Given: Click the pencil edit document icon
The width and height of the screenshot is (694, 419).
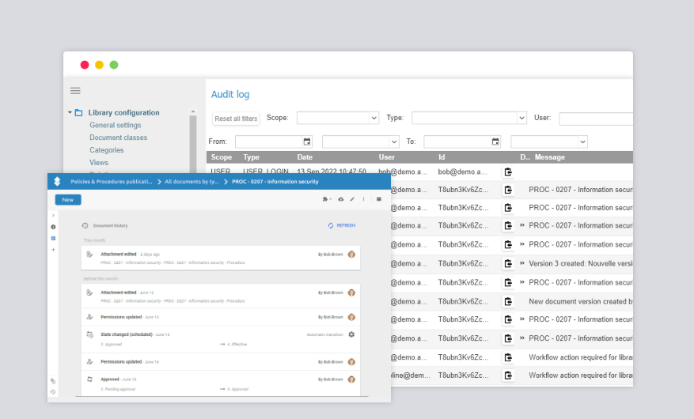Looking at the screenshot, I should pyautogui.click(x=352, y=199).
